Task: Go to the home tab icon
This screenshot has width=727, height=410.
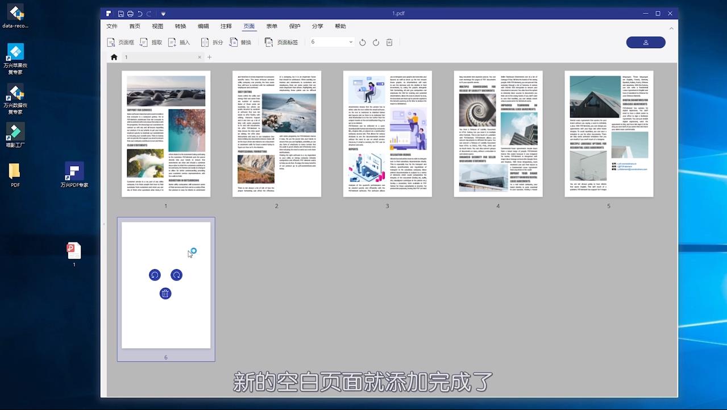Action: 114,57
